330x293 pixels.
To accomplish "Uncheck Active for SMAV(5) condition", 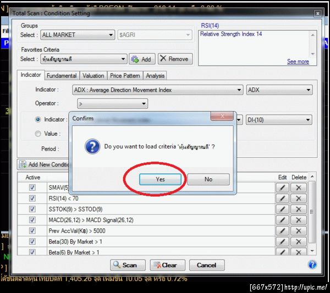I will [x=32, y=187].
